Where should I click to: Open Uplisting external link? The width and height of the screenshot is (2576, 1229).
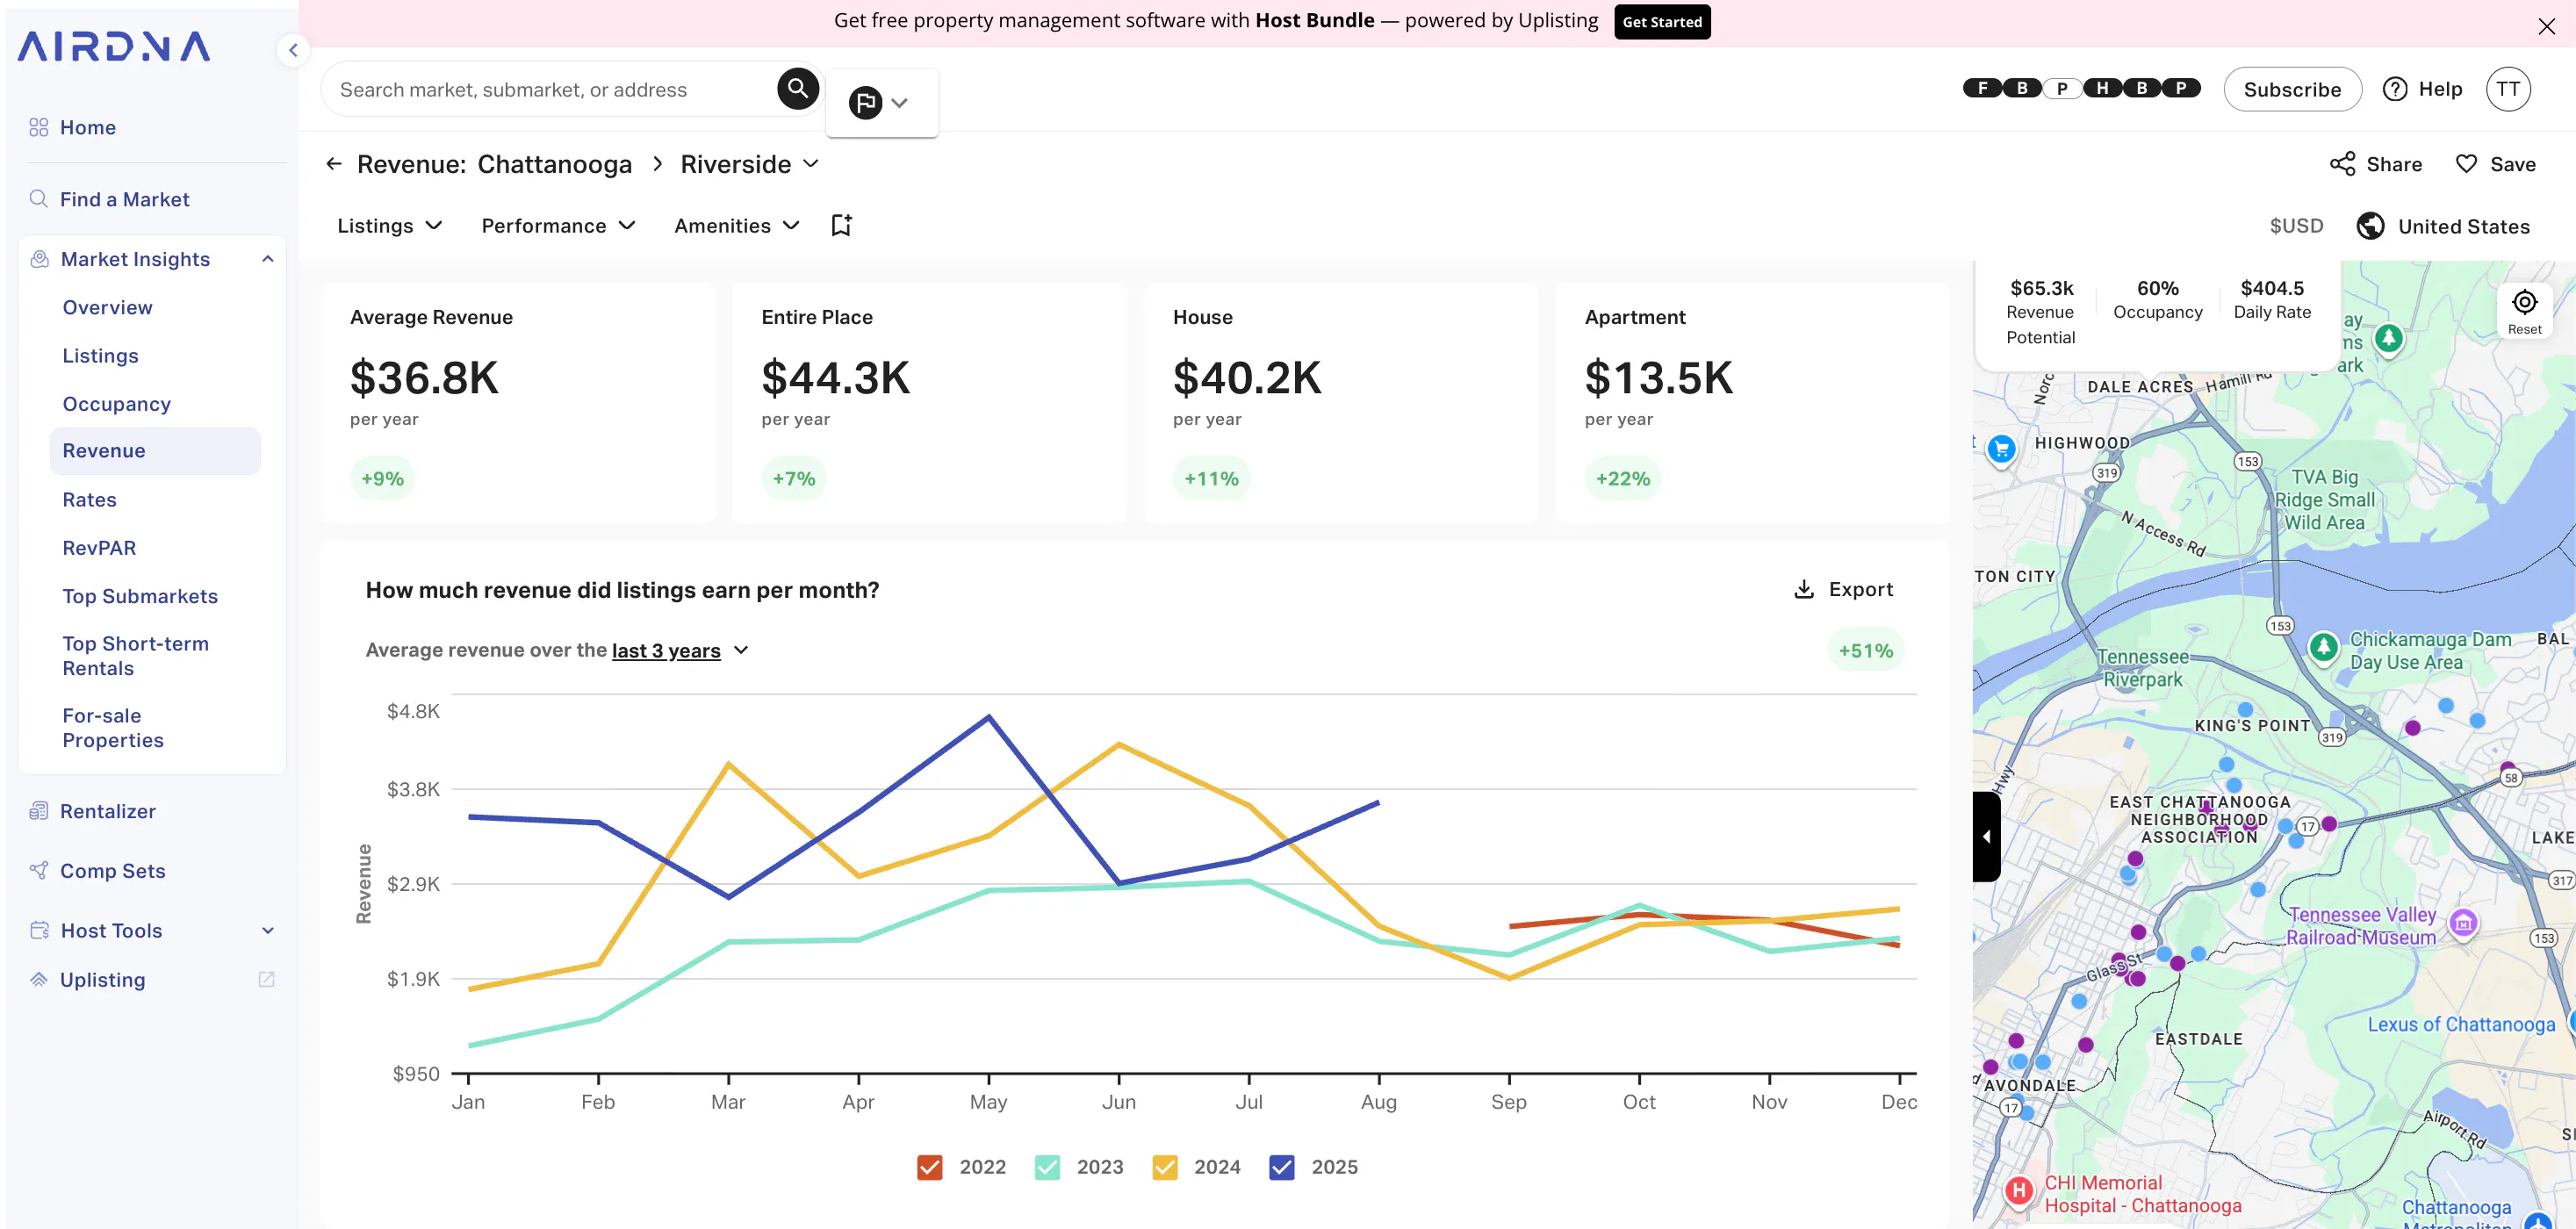click(102, 980)
